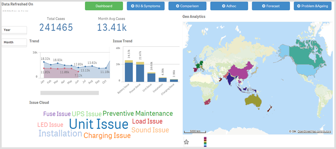
Task: Click the 11.18k trend data label
Action: click(105, 72)
